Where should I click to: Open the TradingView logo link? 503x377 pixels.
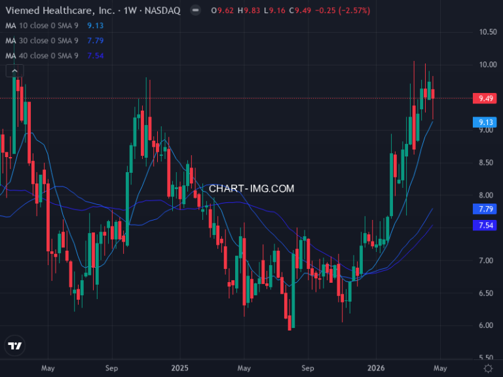(x=15, y=346)
